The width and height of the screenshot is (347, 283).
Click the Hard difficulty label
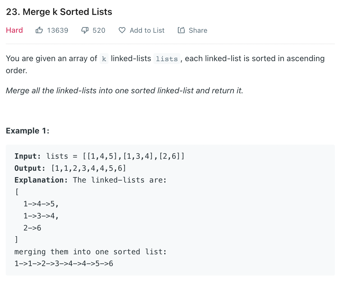point(14,30)
